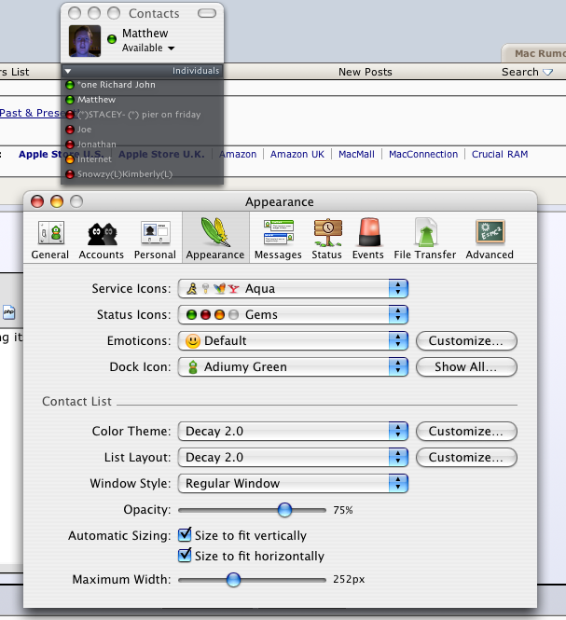Open the Accounts preferences pane
The width and height of the screenshot is (566, 620).
[102, 240]
